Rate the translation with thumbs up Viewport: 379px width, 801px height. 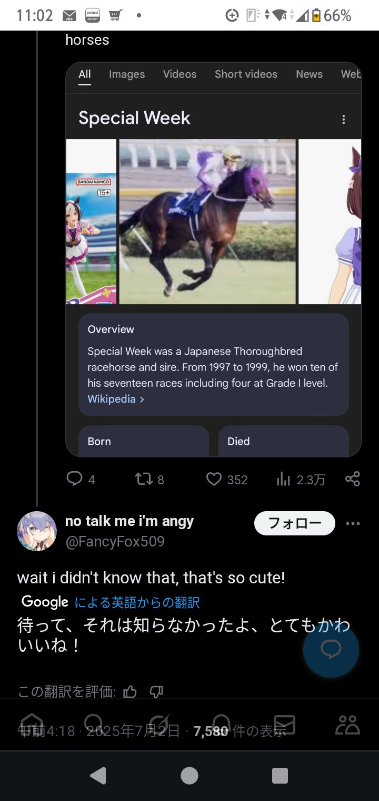[x=130, y=692]
